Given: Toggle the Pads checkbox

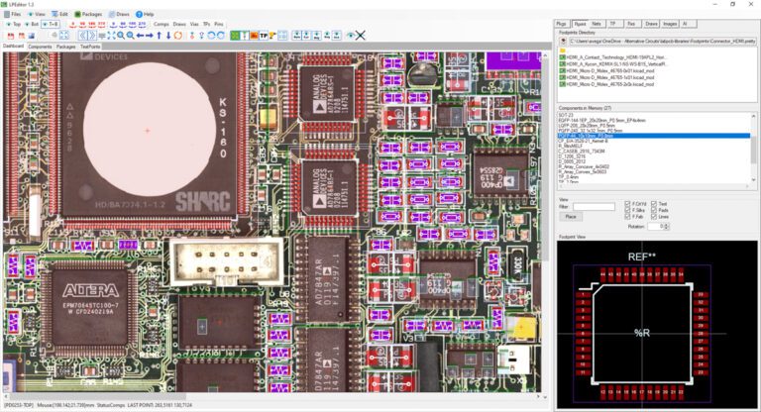Looking at the screenshot, I should tap(654, 210).
